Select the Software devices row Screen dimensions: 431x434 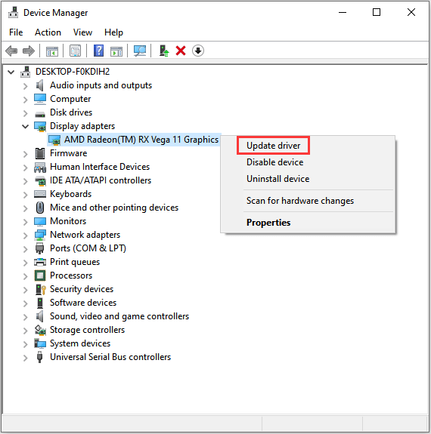[x=83, y=303]
